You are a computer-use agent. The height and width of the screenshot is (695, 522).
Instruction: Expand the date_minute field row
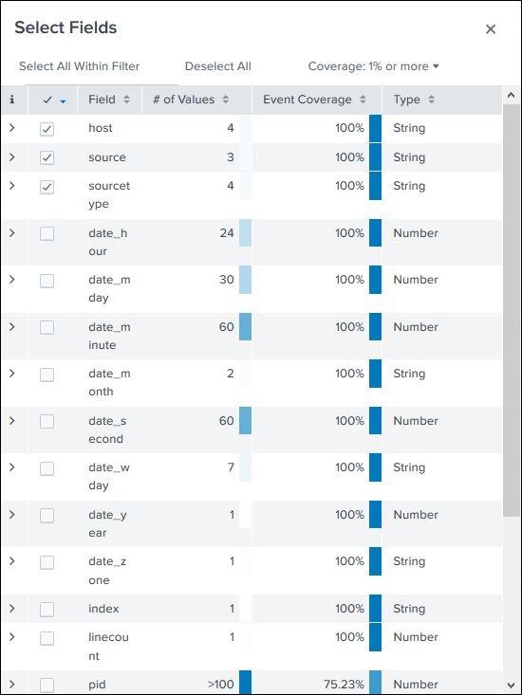(12, 327)
